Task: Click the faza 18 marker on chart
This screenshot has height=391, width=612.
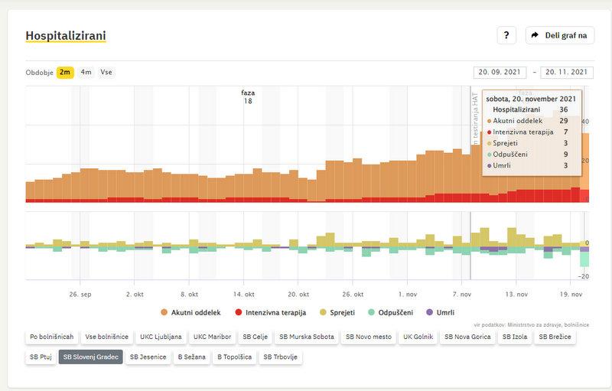Action: click(x=248, y=96)
